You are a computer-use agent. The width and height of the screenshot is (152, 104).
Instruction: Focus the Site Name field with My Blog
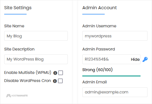[x=36, y=36]
